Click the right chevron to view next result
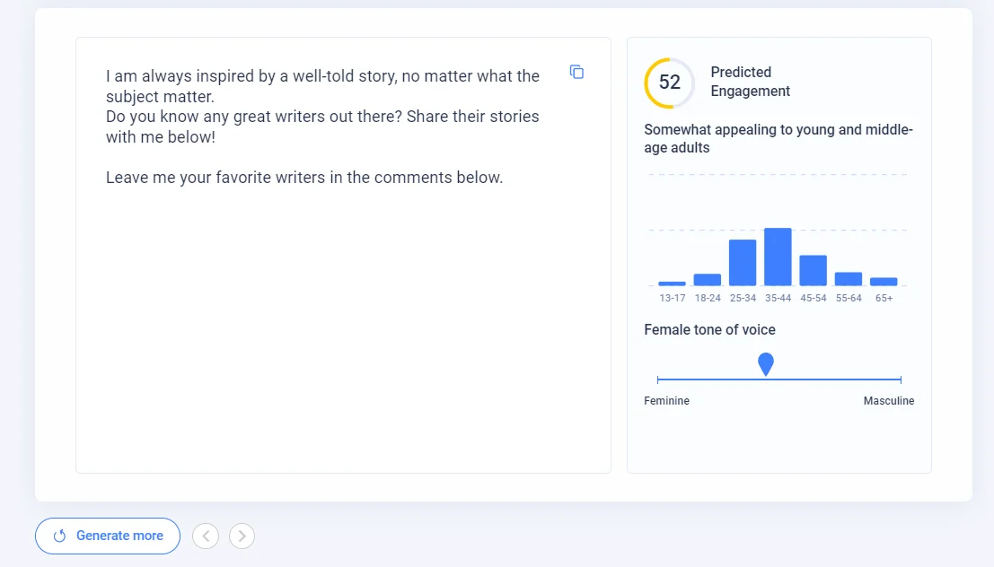994x567 pixels. [242, 536]
